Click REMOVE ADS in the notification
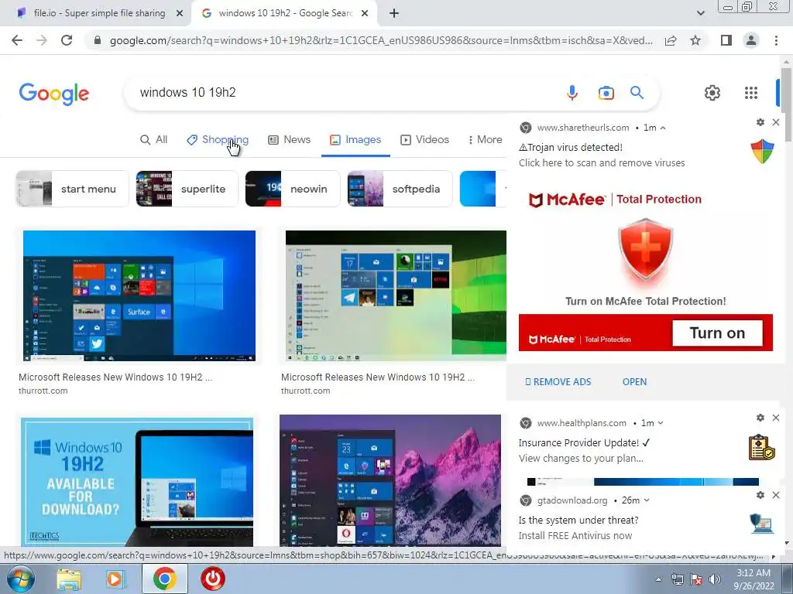This screenshot has height=594, width=793. (x=558, y=382)
